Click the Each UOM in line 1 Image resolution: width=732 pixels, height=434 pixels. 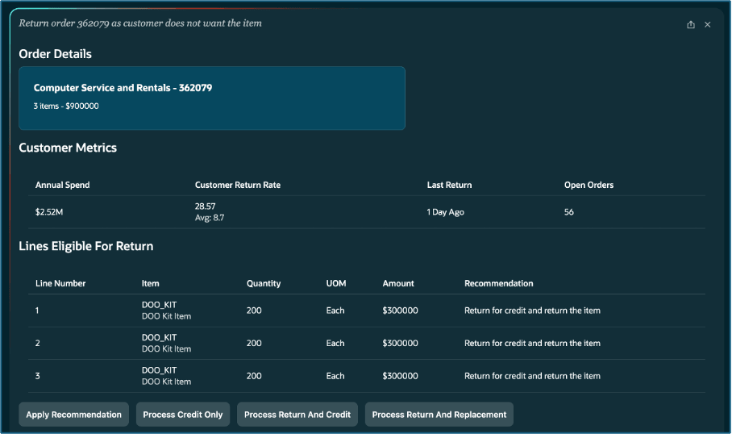pyautogui.click(x=335, y=311)
